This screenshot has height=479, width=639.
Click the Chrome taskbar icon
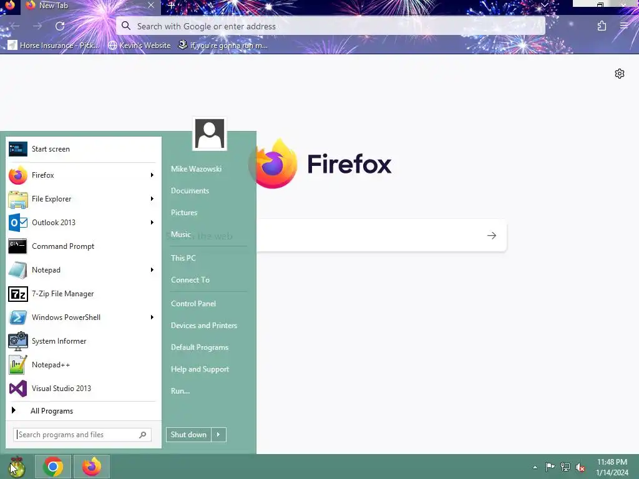click(53, 467)
